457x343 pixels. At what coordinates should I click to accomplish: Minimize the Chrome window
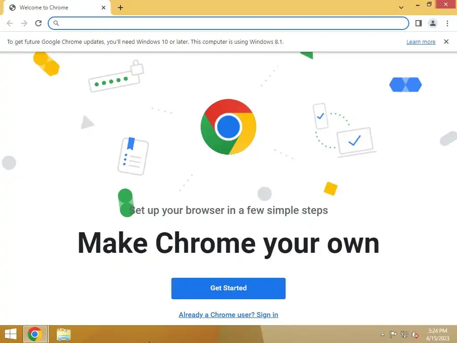tap(418, 4)
